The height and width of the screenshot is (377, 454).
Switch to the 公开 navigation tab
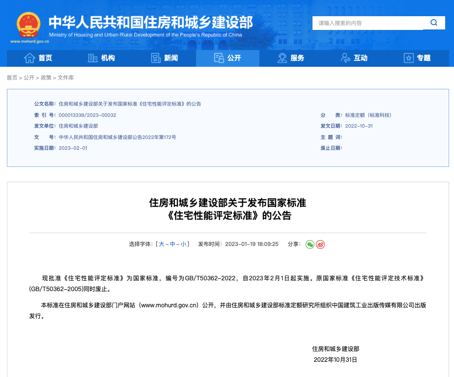(227, 58)
